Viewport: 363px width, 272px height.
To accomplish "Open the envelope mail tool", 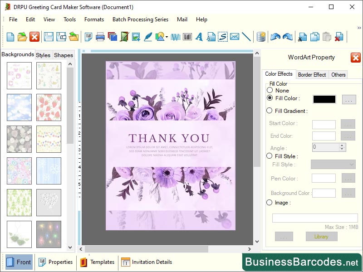I will point(234,37).
